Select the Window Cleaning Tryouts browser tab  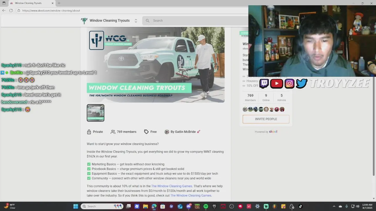(32, 3)
